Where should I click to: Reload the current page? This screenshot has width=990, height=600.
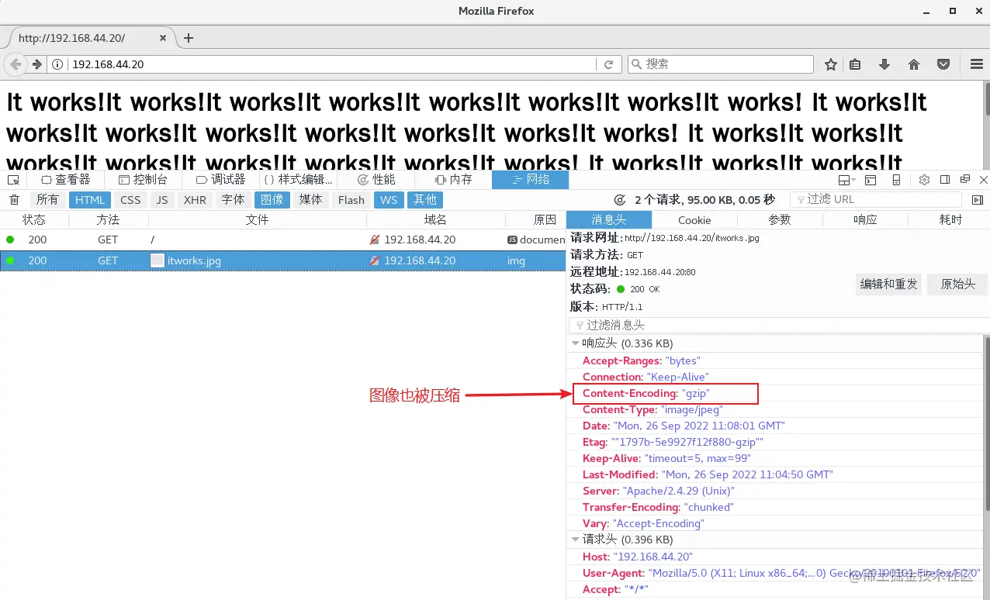point(609,64)
